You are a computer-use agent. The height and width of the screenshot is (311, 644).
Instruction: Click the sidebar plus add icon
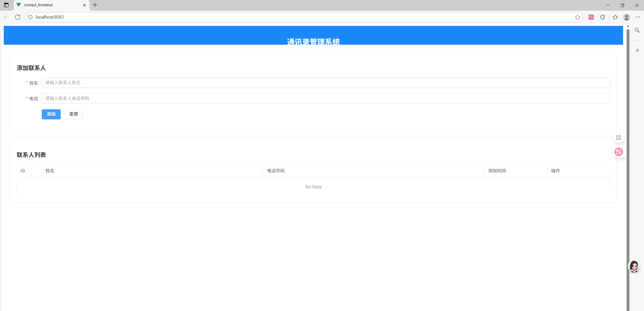pos(637,50)
